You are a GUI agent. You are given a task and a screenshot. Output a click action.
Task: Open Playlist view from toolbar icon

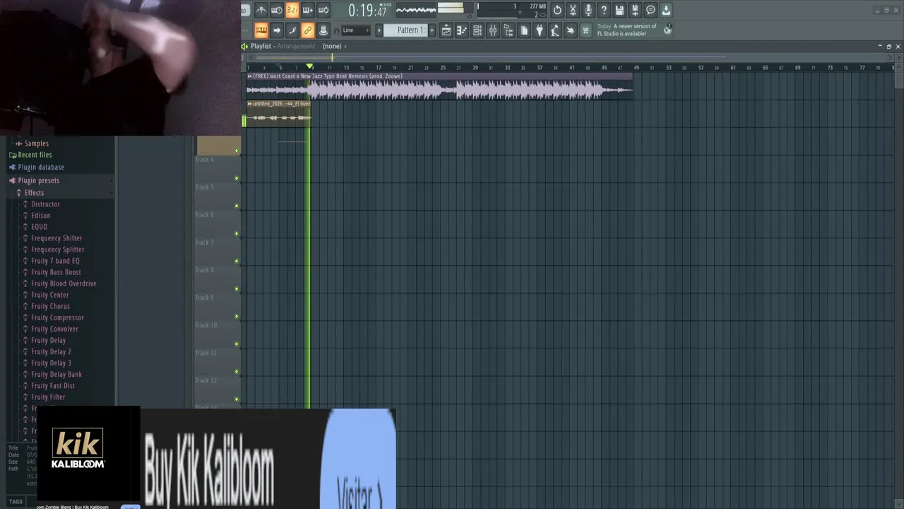(x=446, y=30)
